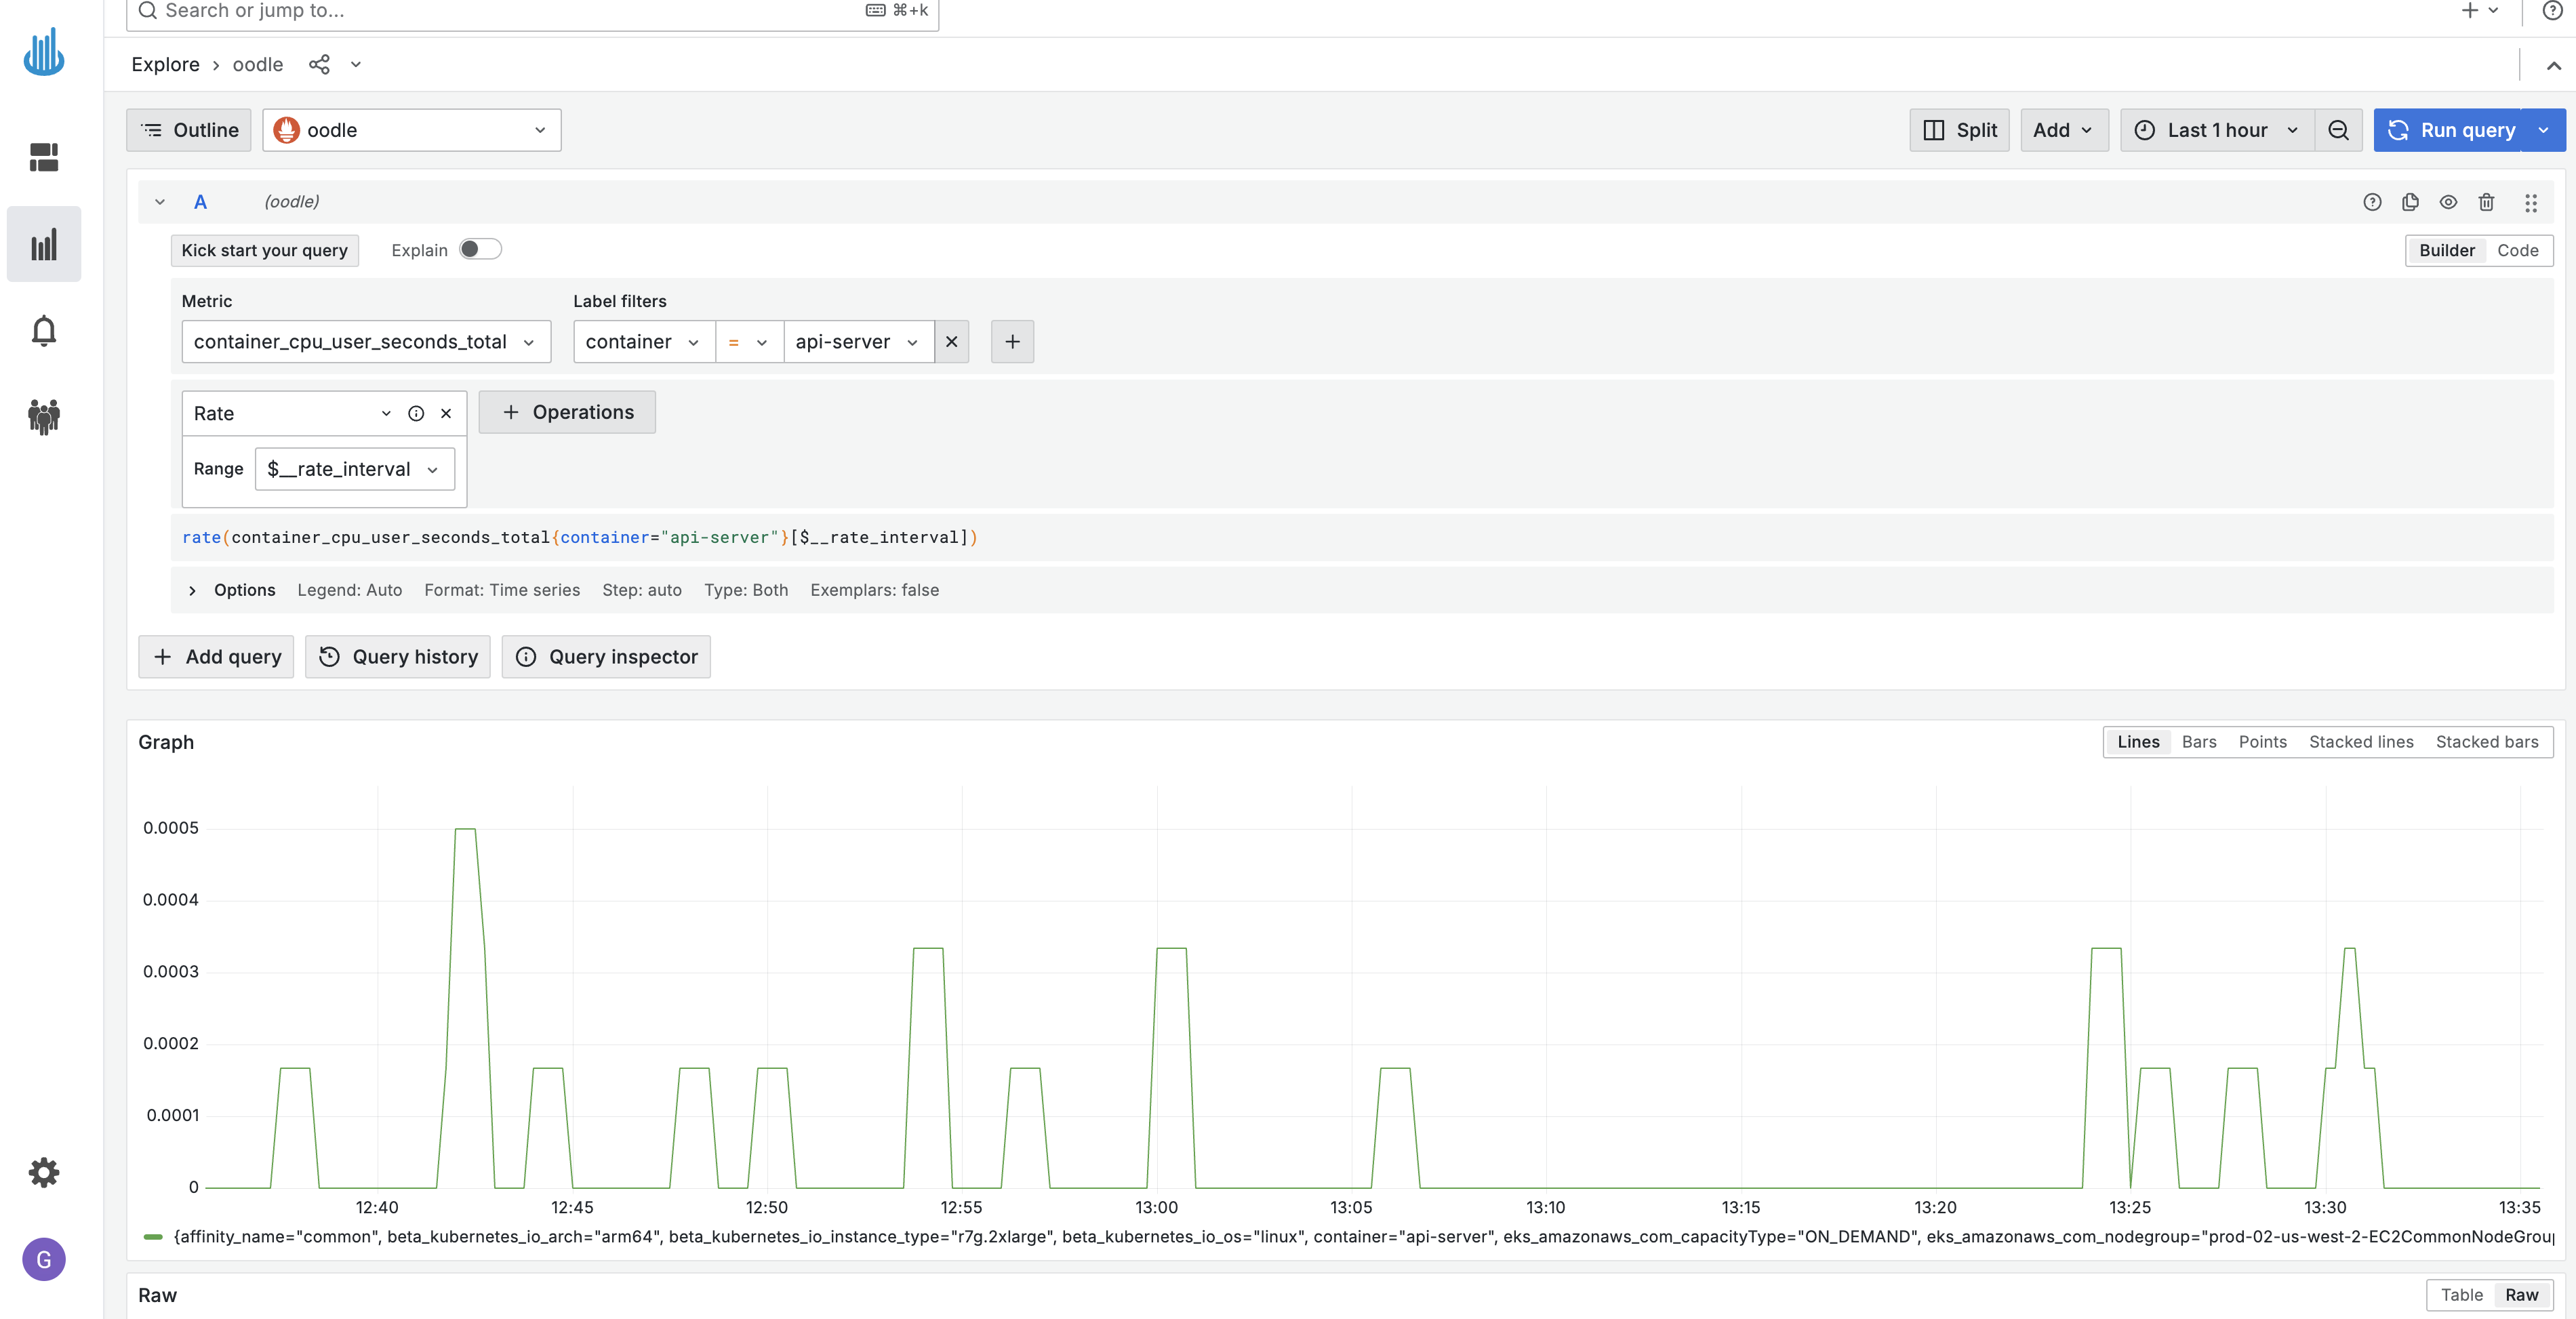
Task: Open Query history
Action: pos(398,657)
